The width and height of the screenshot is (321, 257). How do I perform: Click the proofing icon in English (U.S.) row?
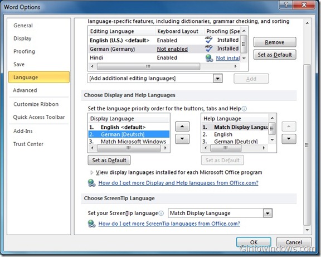pos(208,40)
